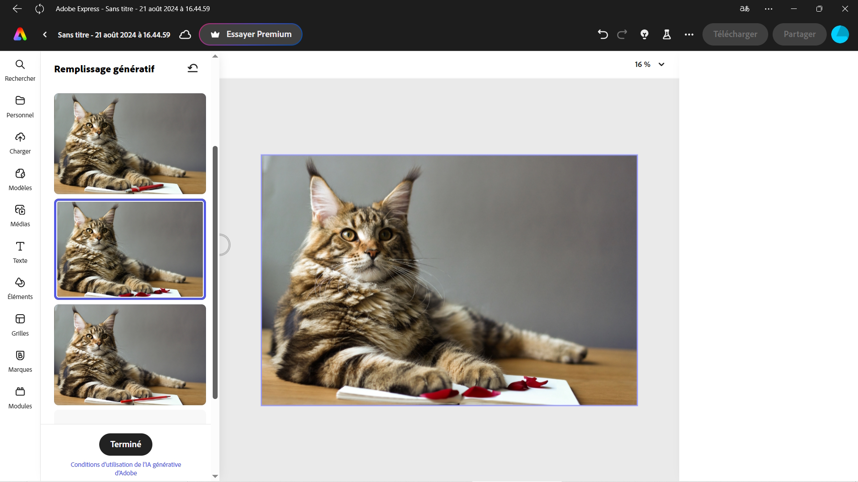Open the Modules add-ons panel
Screen dimensions: 858x482
pyautogui.click(x=20, y=398)
